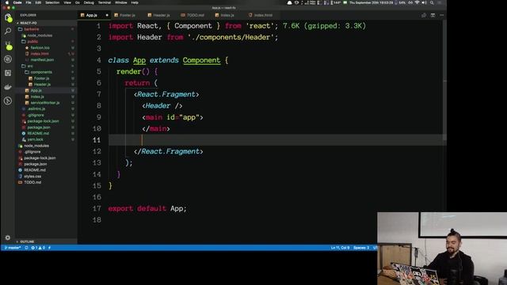Open Source Control view in activity bar

(8, 45)
